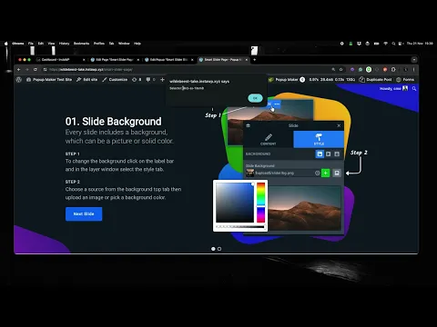Open the Howdy user account menu

click(393, 88)
